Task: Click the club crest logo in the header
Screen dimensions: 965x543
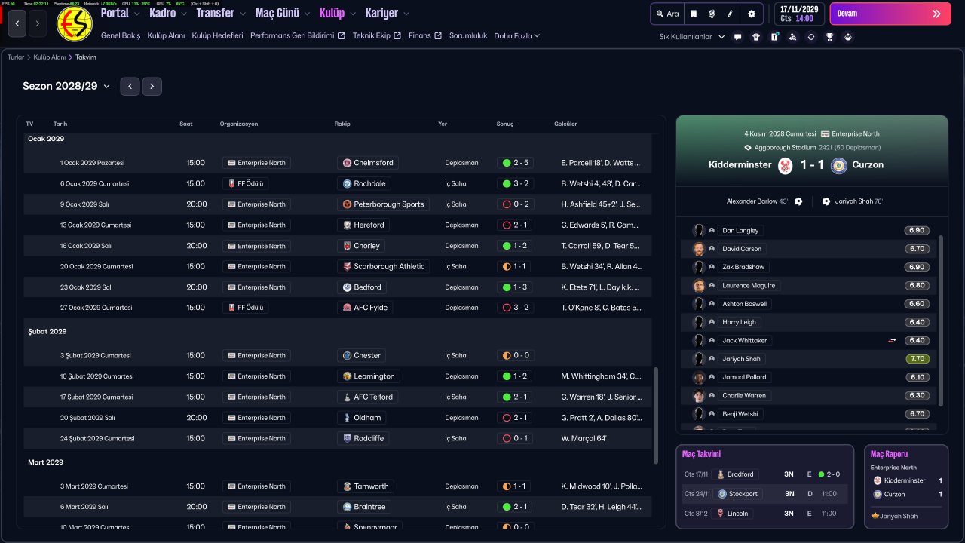Action: click(75, 24)
